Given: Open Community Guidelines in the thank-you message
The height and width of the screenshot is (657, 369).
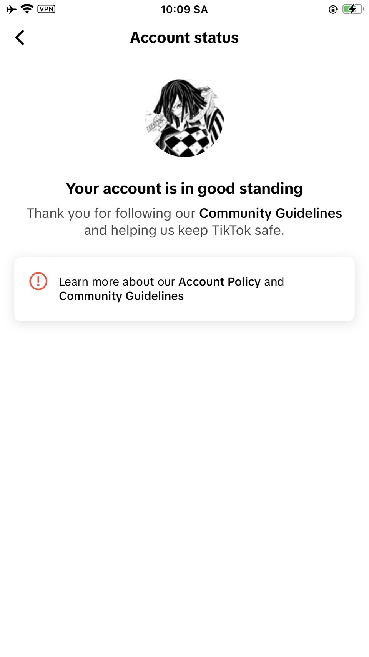Looking at the screenshot, I should pos(270,213).
